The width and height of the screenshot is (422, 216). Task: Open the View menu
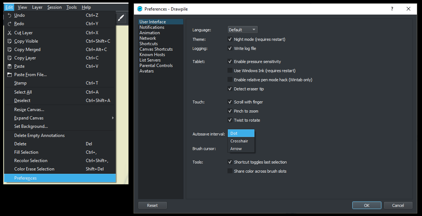coord(22,7)
